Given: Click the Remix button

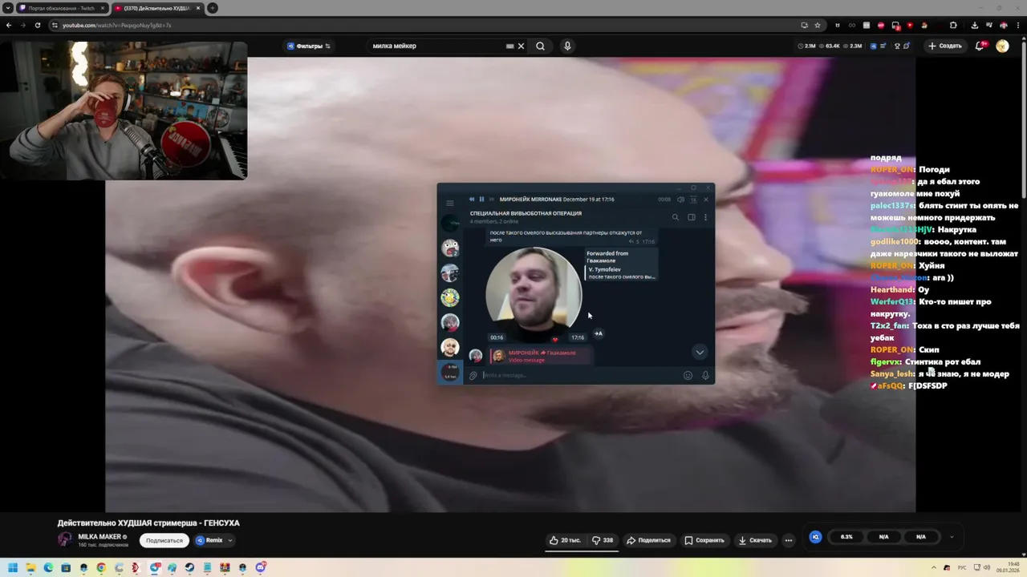Looking at the screenshot, I should [209, 540].
